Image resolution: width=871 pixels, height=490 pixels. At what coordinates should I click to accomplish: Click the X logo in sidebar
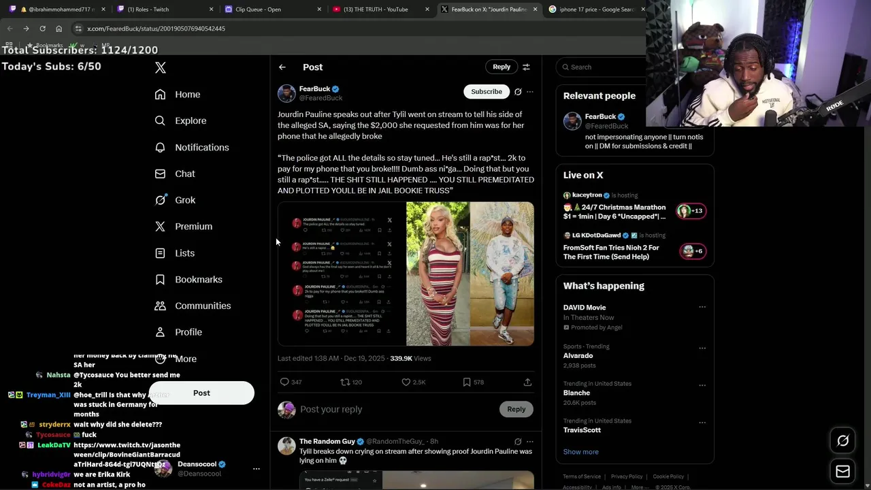pyautogui.click(x=161, y=67)
